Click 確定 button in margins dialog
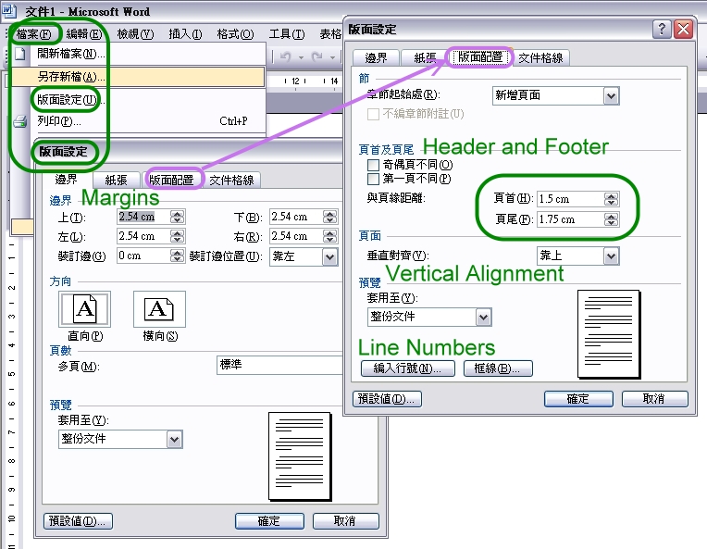 (269, 521)
